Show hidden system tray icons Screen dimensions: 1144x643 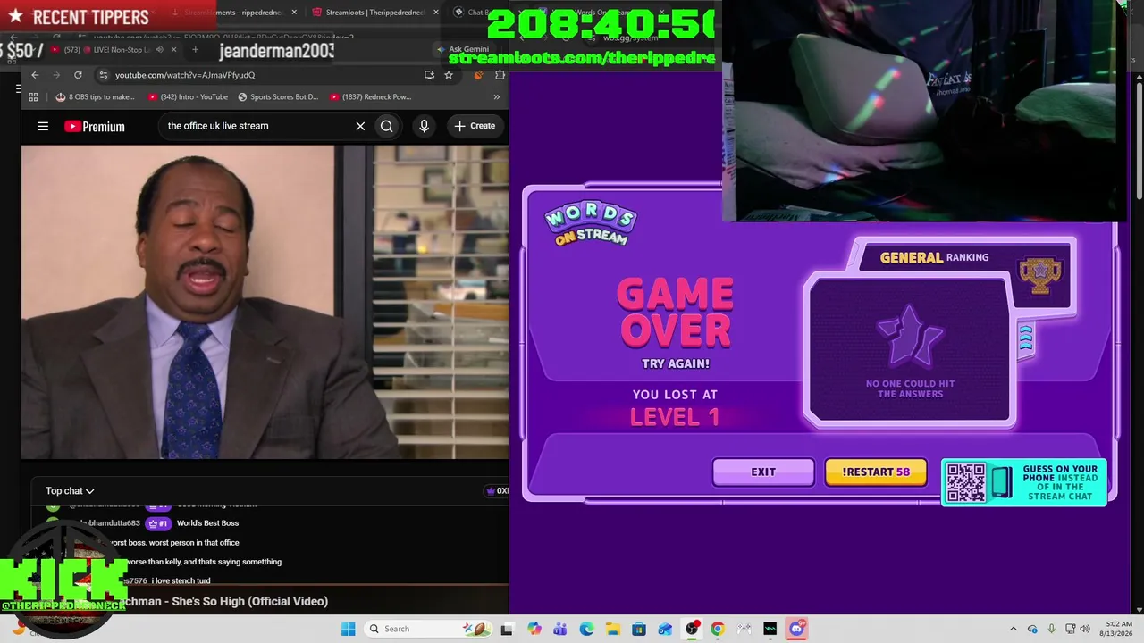1013,629
